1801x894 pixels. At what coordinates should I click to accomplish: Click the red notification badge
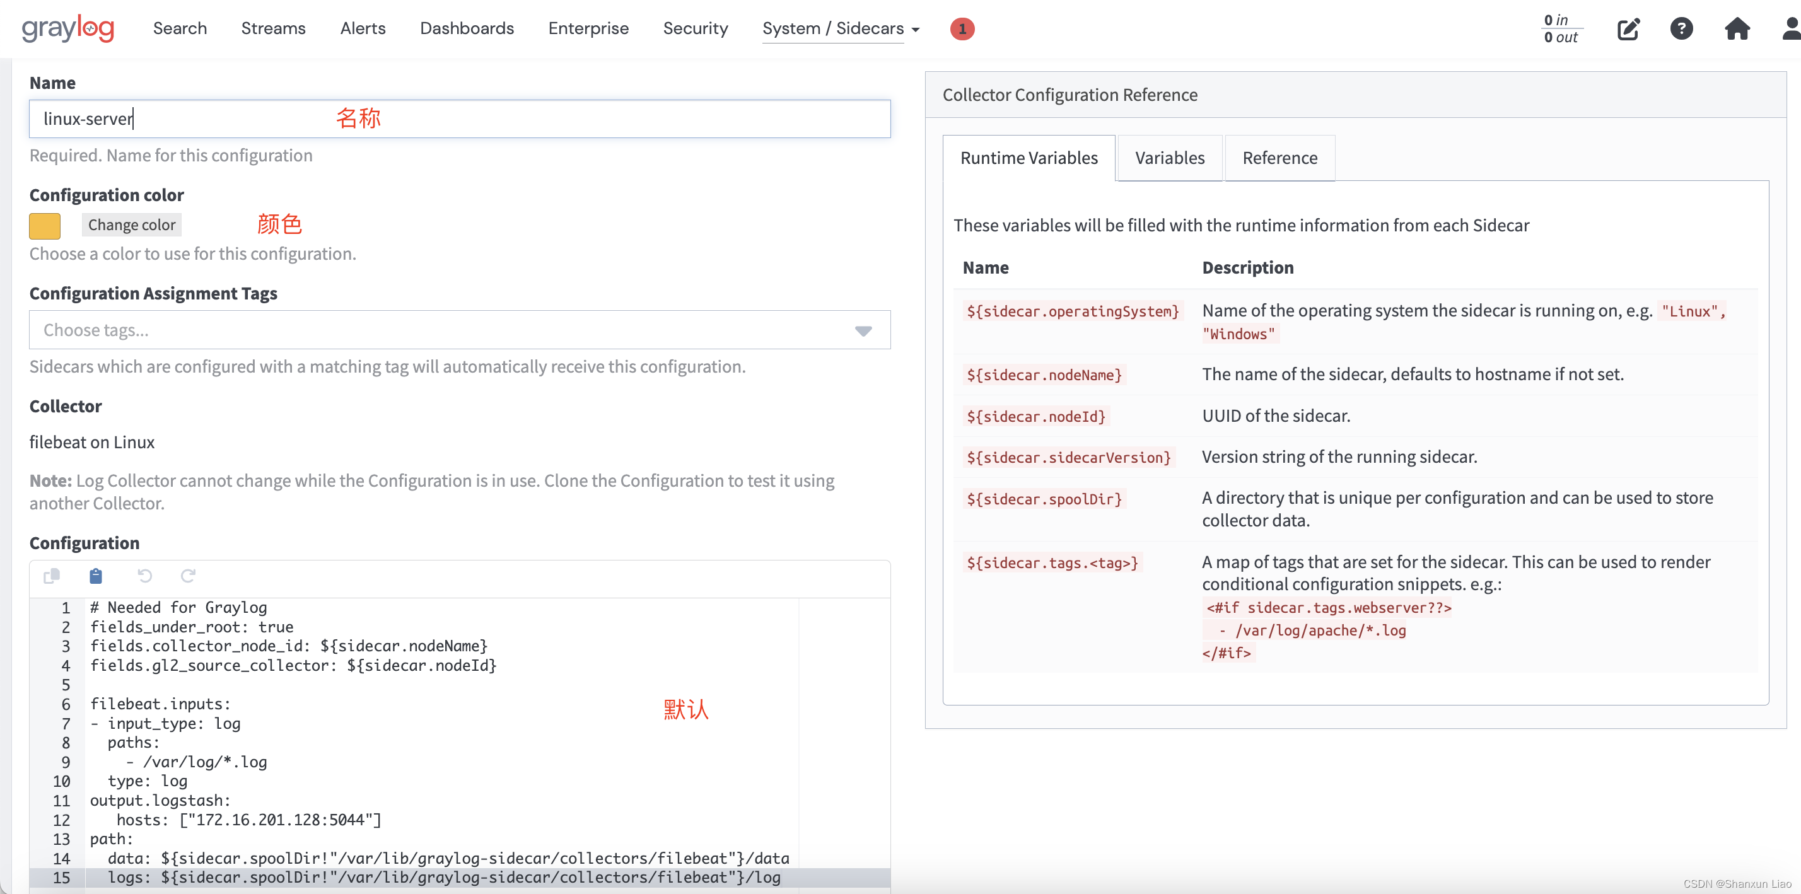[962, 28]
